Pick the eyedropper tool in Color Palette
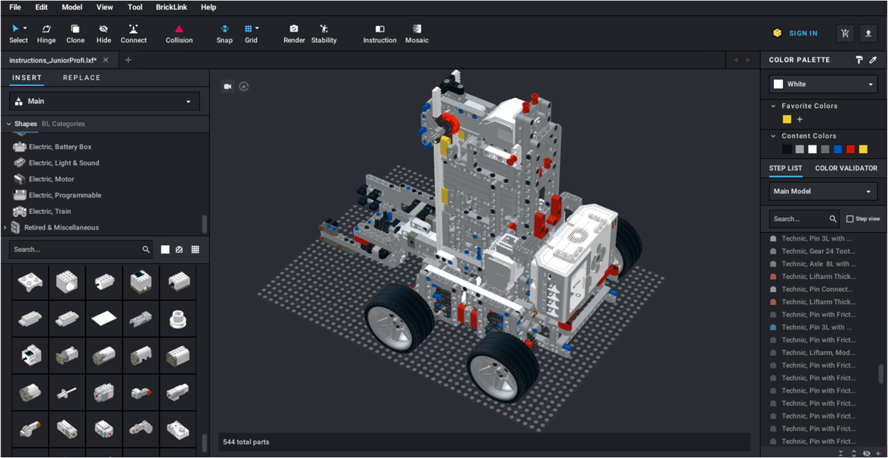This screenshot has height=458, width=888. [x=873, y=60]
